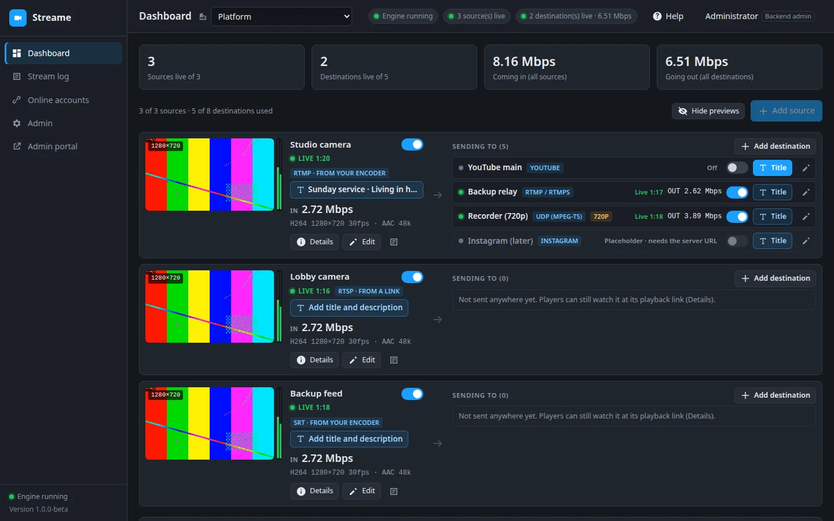Click the edit pencil for Instagram (later)
Image resolution: width=834 pixels, height=521 pixels.
coord(806,241)
